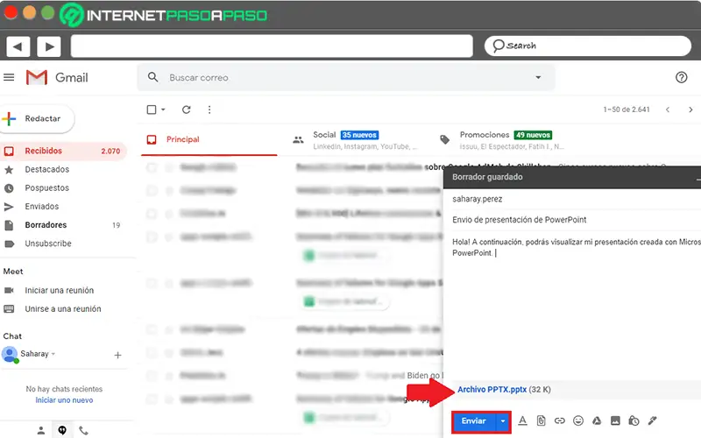Image resolution: width=701 pixels, height=438 pixels.
Task: Click the search magnifier in Buscar correo
Action: (x=152, y=77)
